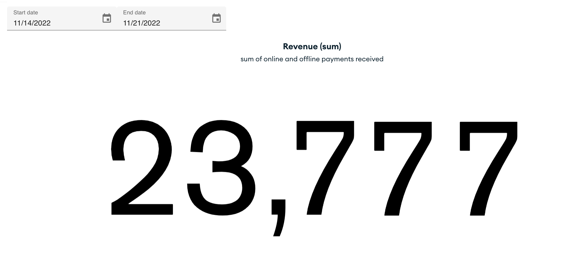Select the 'Start date' label
The width and height of the screenshot is (573, 254).
26,13
